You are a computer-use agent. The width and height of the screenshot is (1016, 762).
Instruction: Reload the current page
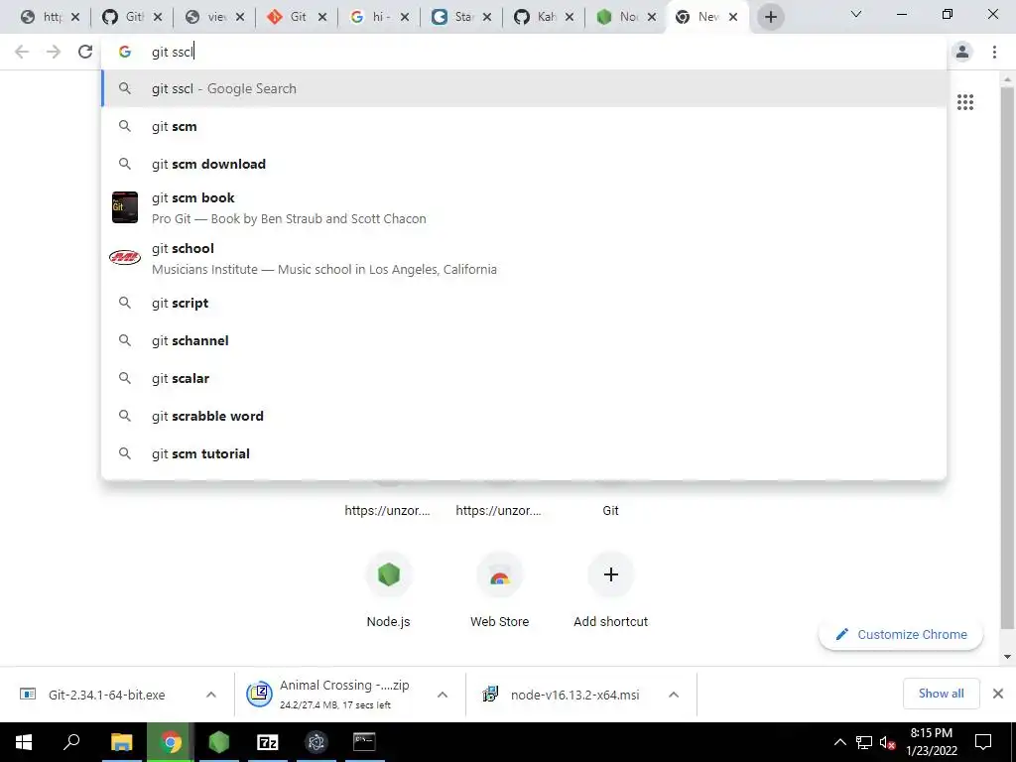tap(85, 52)
